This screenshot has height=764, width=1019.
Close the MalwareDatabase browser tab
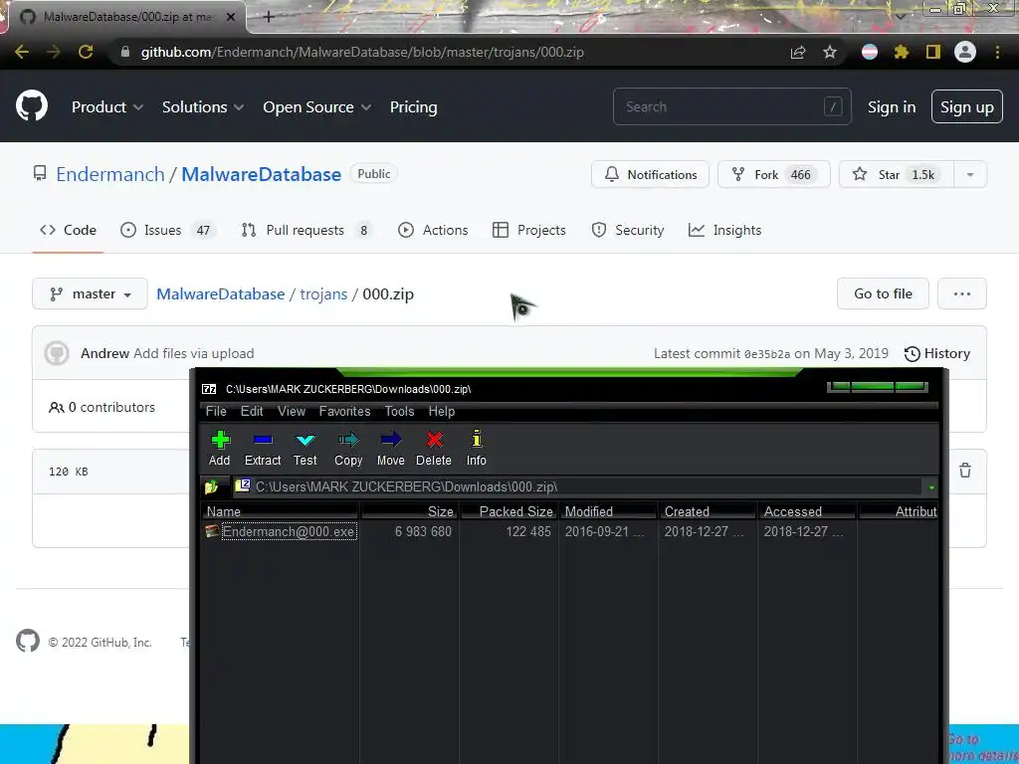(231, 17)
